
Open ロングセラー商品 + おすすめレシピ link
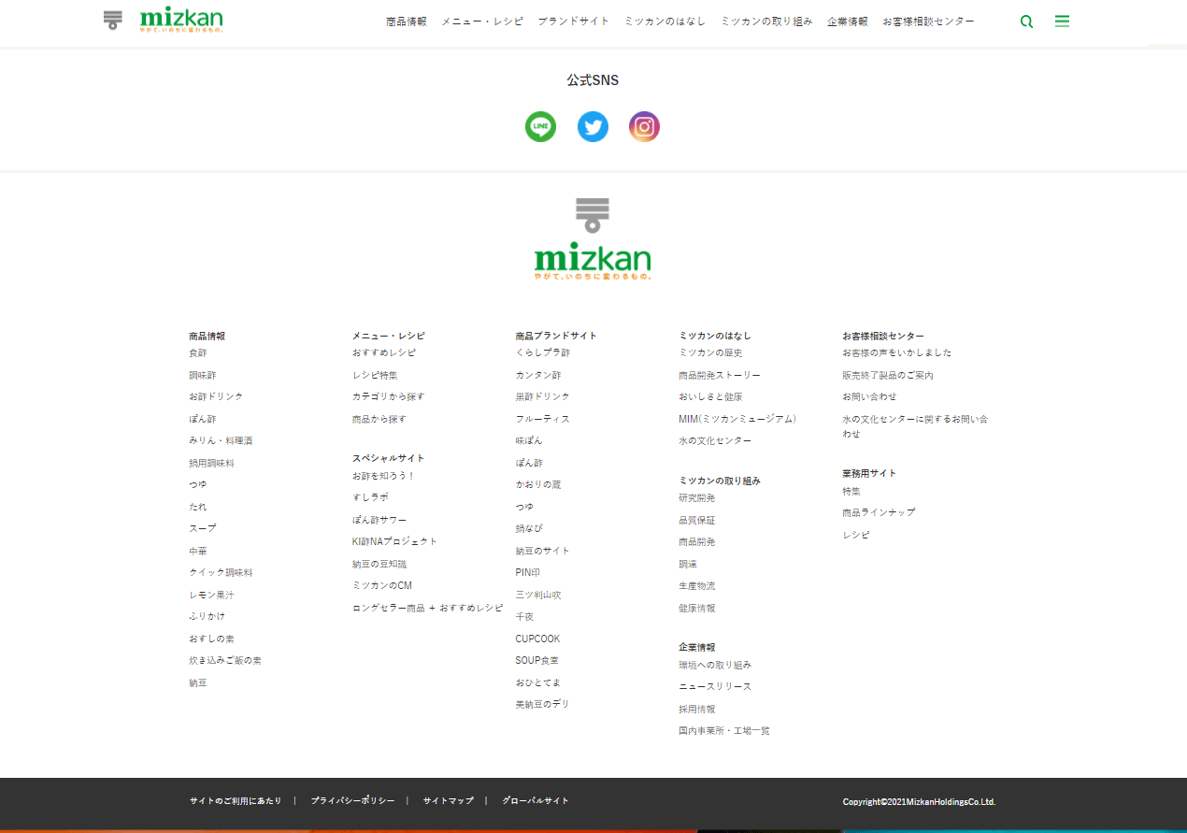(x=428, y=608)
